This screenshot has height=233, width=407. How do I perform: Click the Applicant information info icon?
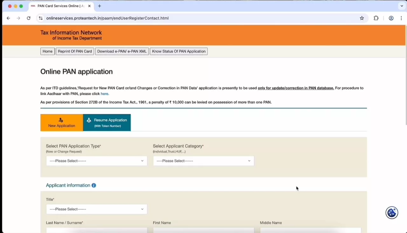[94, 185]
